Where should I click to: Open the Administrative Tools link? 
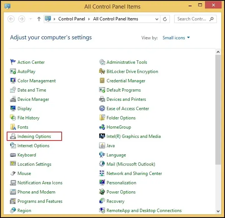pos(127,62)
